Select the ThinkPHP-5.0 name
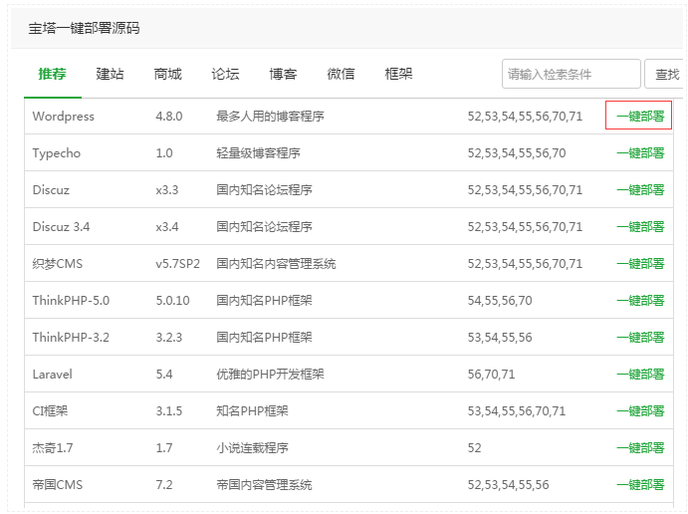 tap(71, 301)
